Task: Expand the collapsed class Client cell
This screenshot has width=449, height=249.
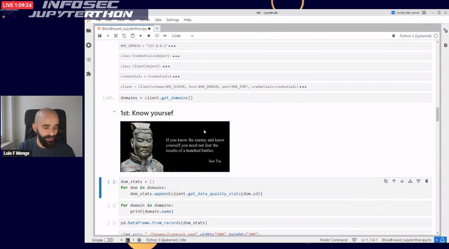Action: tap(167, 66)
